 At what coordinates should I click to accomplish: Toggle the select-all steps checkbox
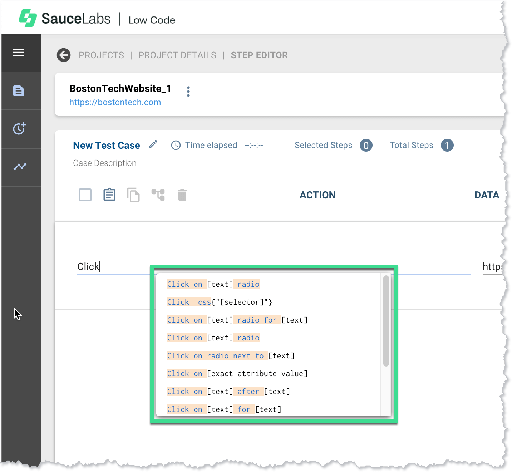point(85,195)
